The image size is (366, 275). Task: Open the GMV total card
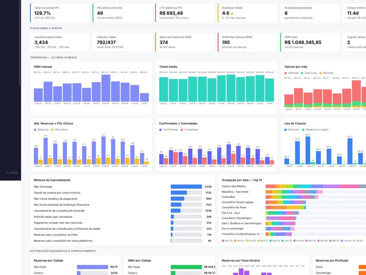tap(310, 42)
